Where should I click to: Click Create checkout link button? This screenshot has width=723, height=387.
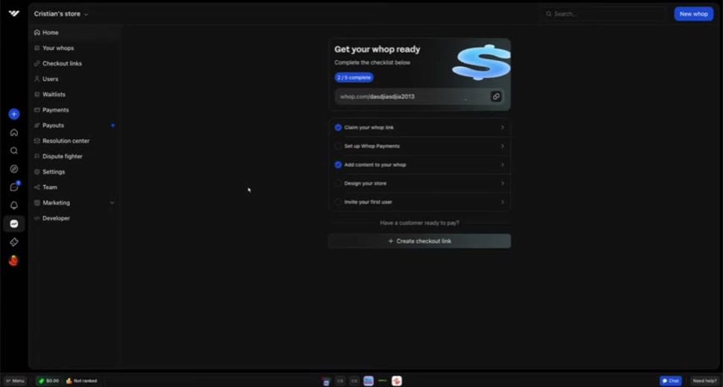click(x=419, y=241)
